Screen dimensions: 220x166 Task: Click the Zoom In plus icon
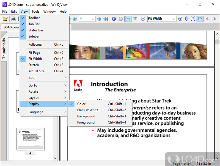(180, 19)
